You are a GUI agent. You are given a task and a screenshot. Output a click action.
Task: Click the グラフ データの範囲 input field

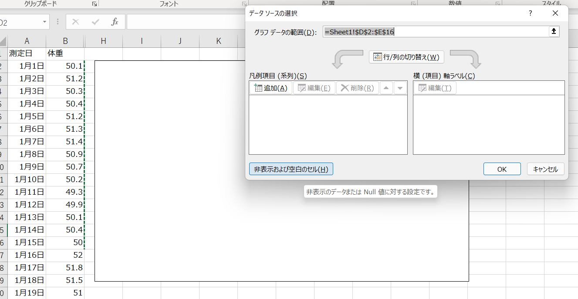pos(436,31)
